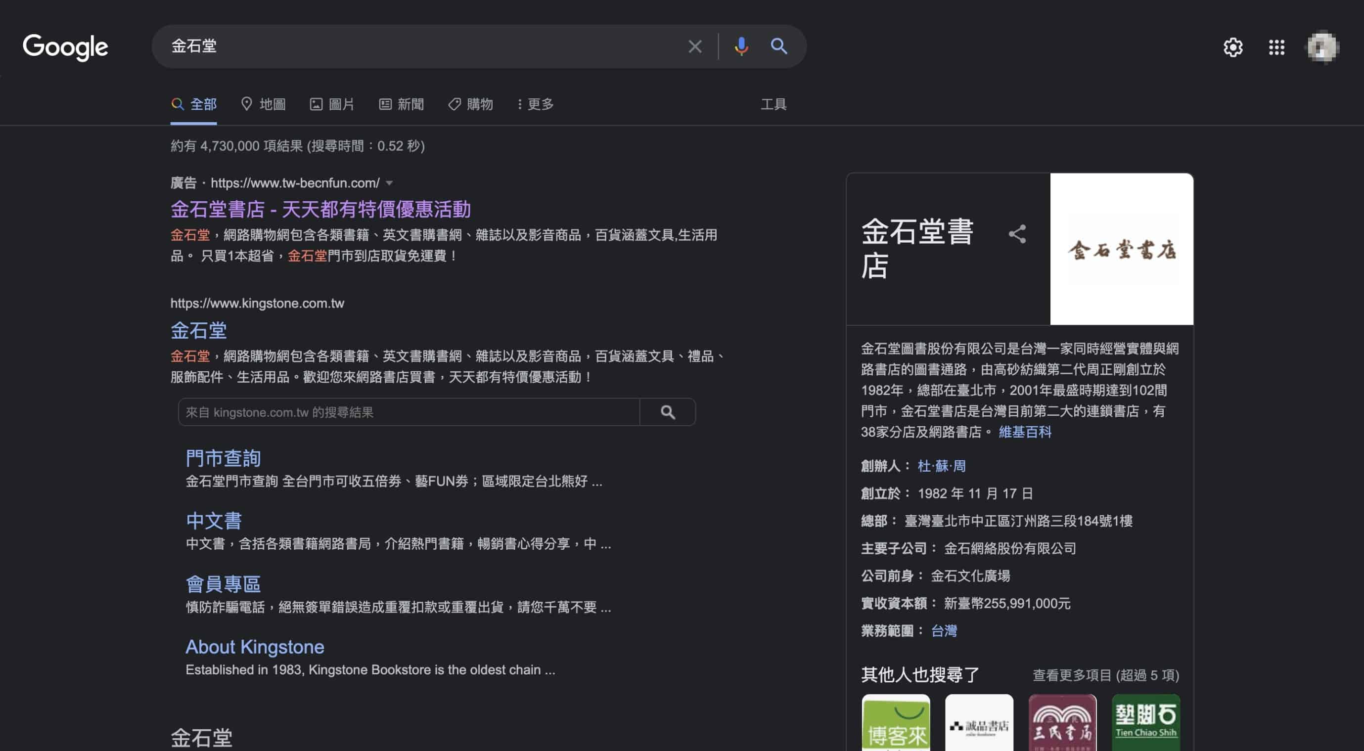Open the 維基百科 link
1364x751 pixels.
coord(1025,432)
